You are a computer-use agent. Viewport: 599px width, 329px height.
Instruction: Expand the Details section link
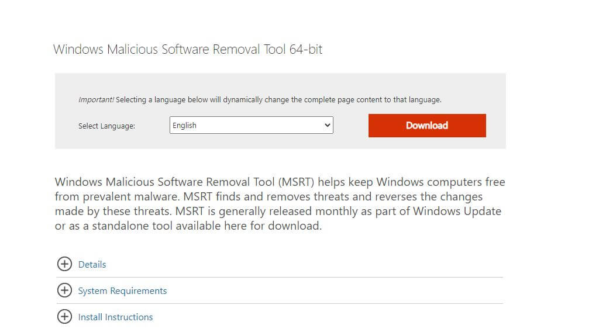tap(92, 265)
